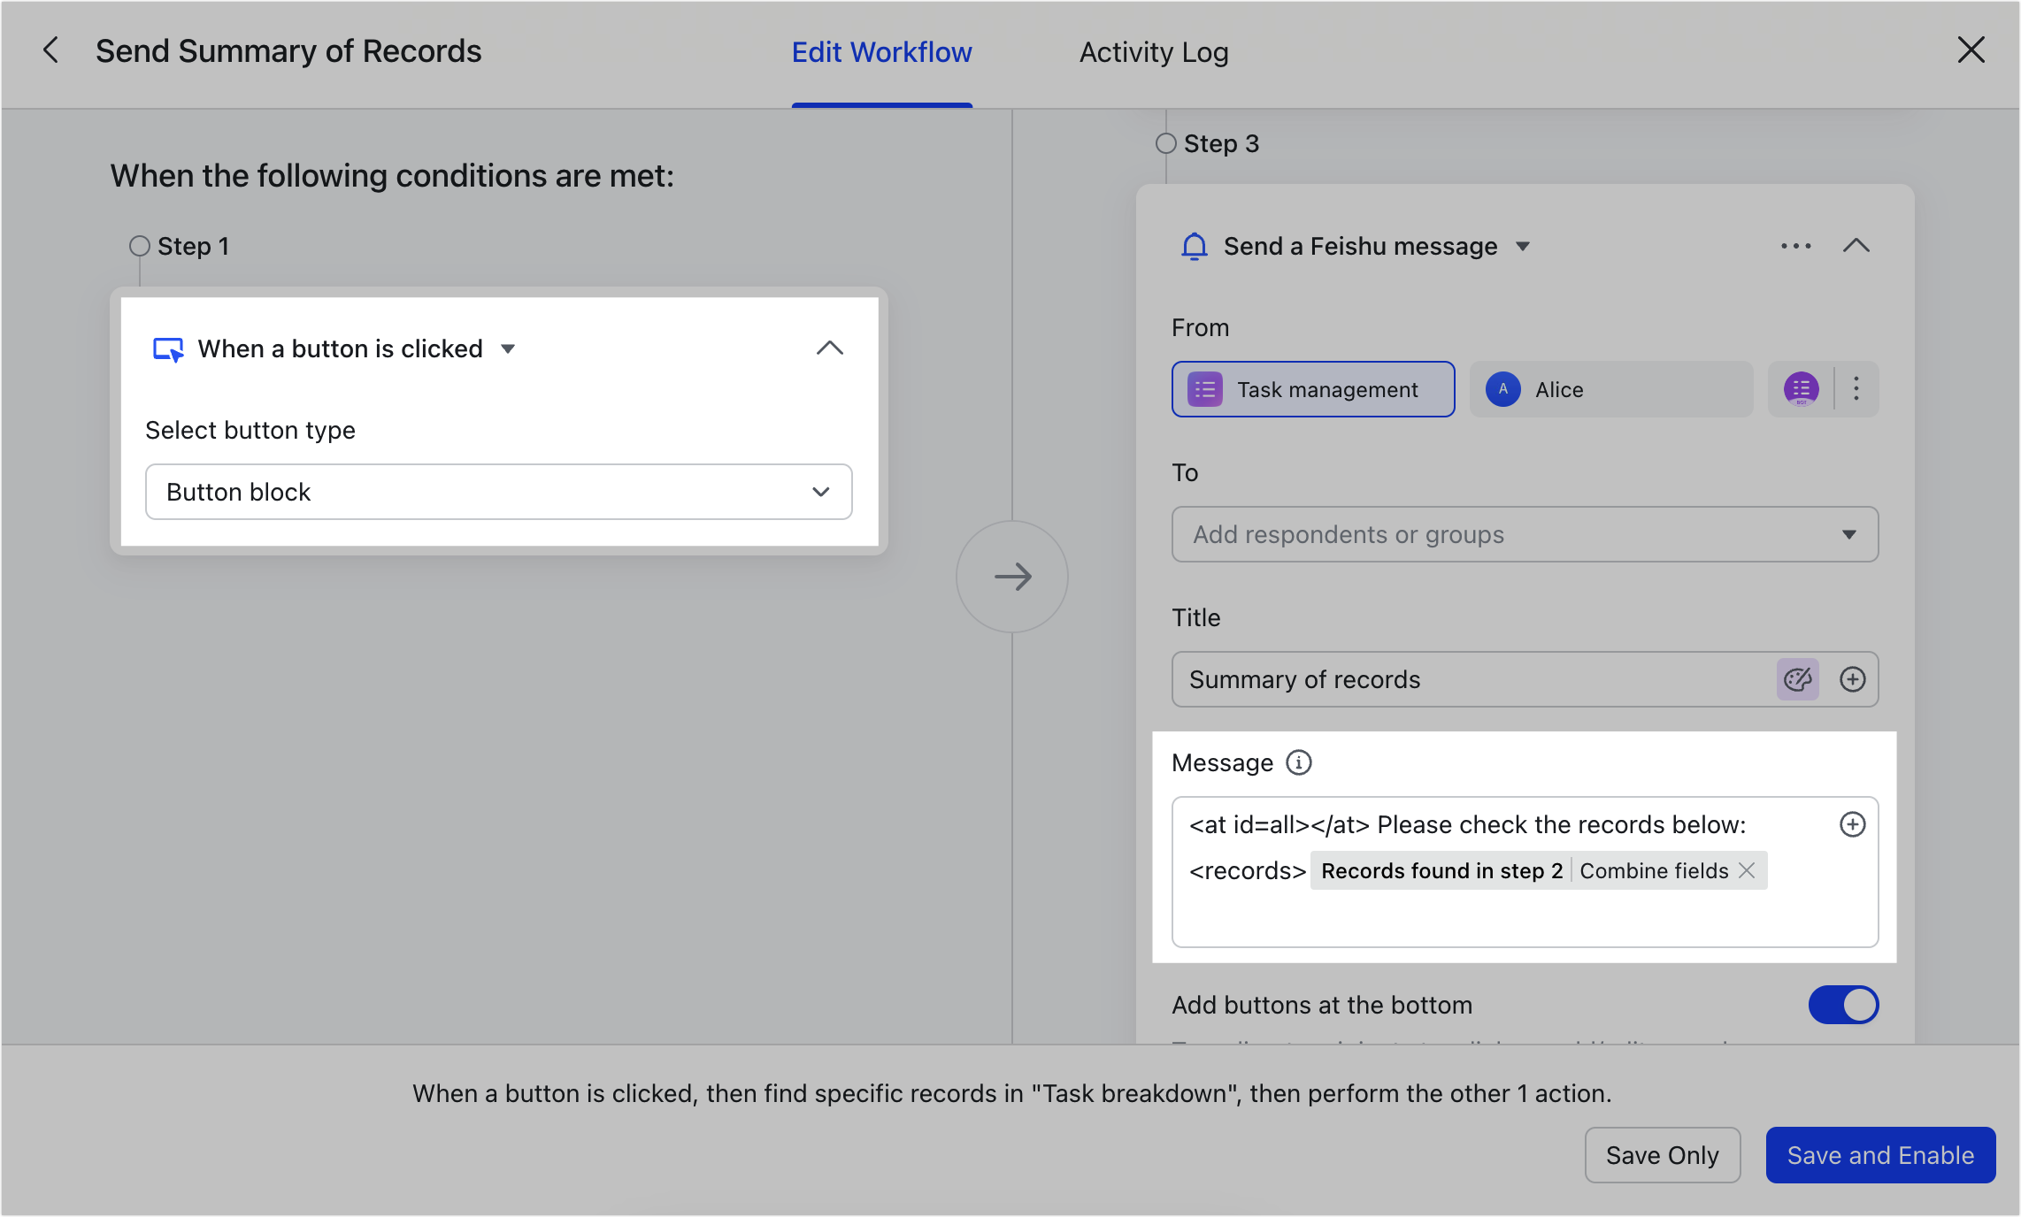Screen dimensions: 2021x1217
Task: Select the Edit Workflow tab
Action: click(x=880, y=52)
